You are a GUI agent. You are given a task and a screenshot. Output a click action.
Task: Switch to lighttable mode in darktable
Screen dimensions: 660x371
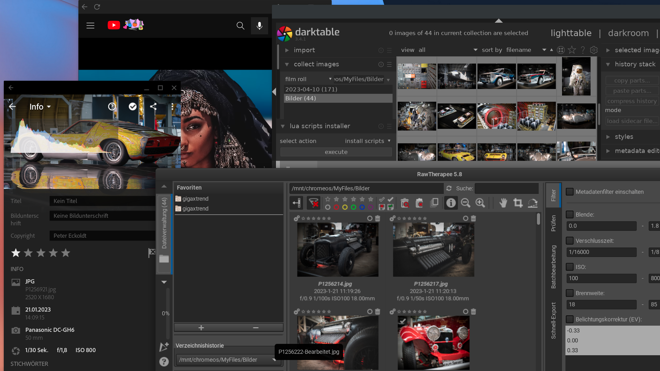click(571, 33)
